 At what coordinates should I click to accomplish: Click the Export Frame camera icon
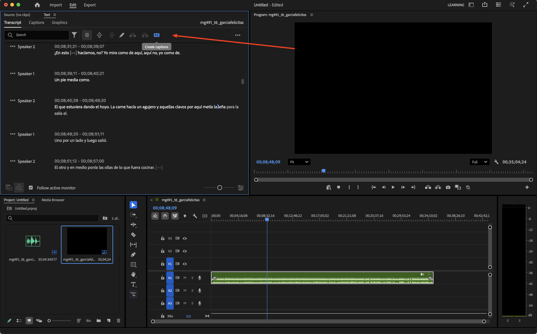(x=448, y=187)
